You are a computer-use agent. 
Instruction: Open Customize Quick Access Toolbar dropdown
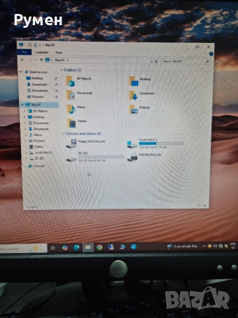click(x=40, y=45)
